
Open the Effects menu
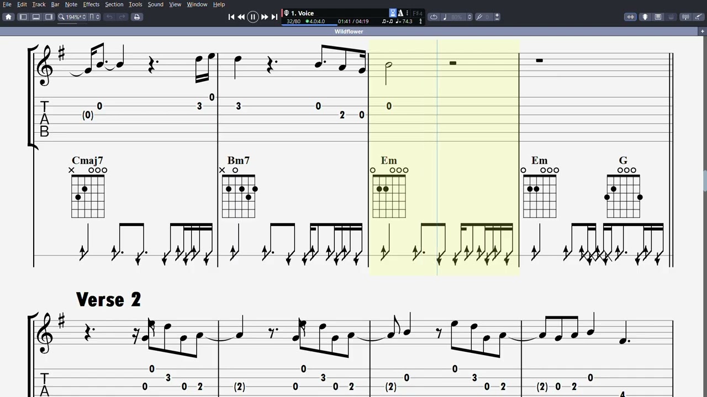tap(91, 4)
